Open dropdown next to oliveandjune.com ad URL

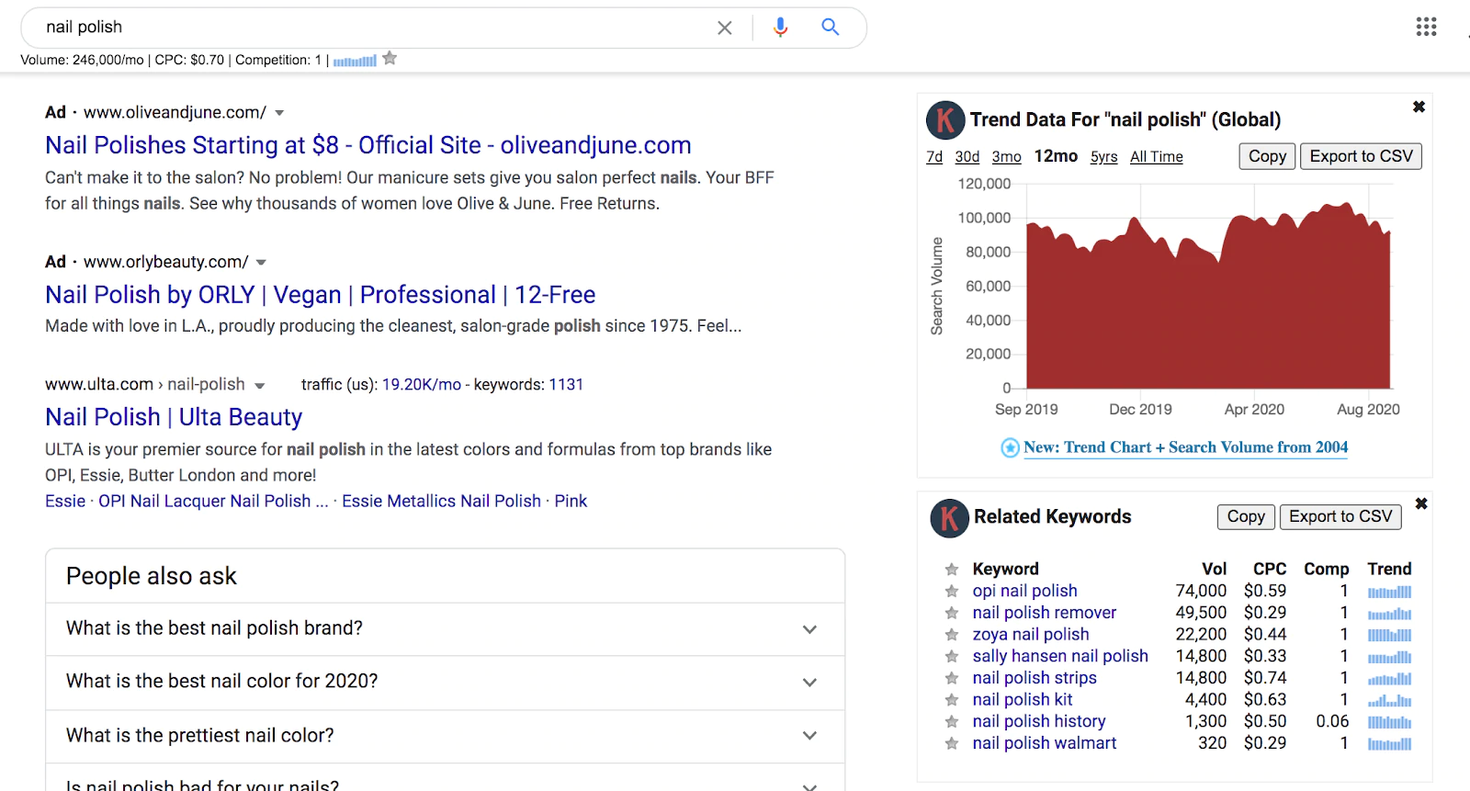click(x=279, y=113)
